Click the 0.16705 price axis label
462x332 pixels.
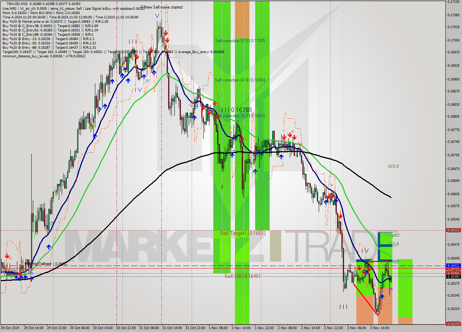tap(453, 155)
